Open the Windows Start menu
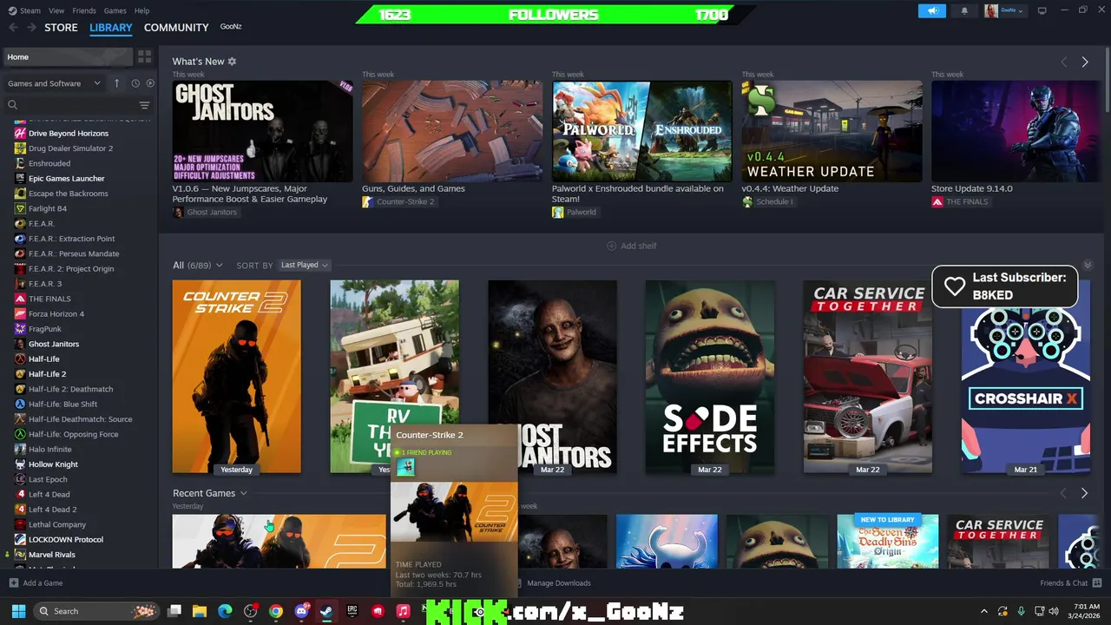Screen dimensions: 1111x625 tap(18, 611)
